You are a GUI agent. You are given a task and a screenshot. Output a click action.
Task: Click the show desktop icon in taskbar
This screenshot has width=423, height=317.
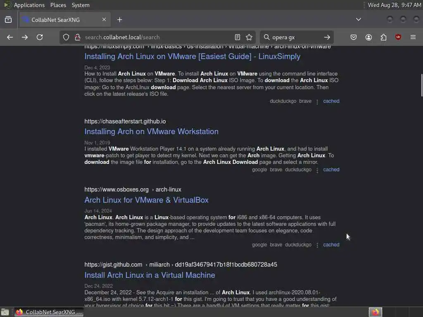5,312
